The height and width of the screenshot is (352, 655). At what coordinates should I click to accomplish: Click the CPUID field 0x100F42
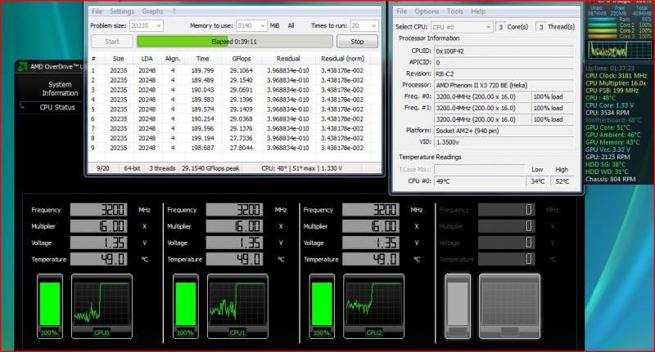coord(504,51)
